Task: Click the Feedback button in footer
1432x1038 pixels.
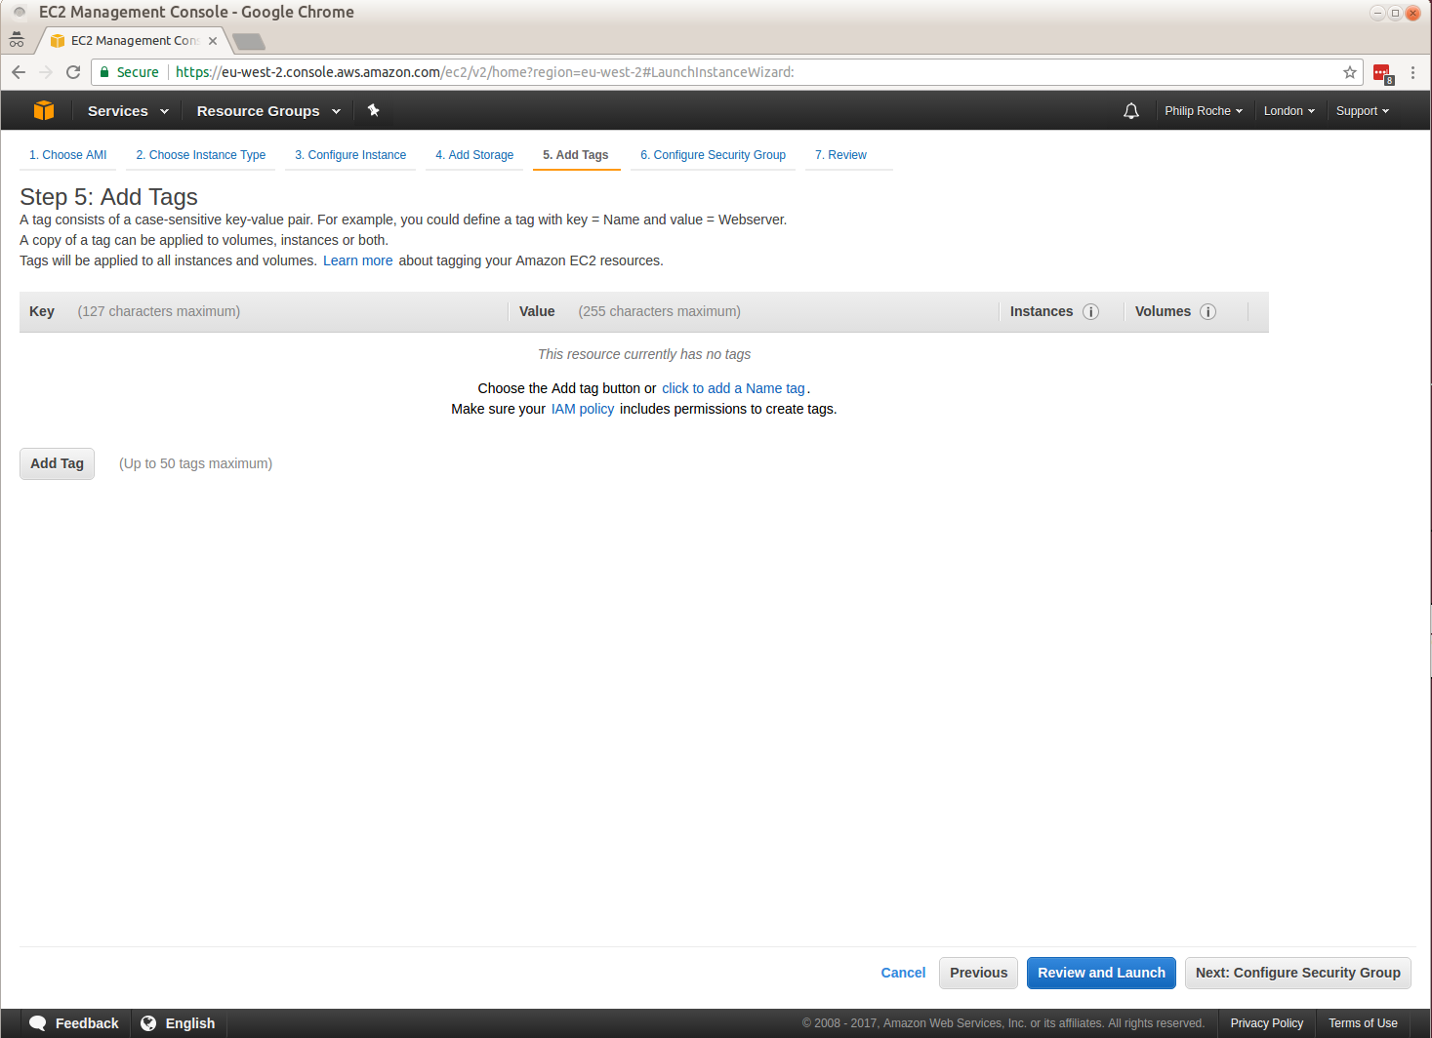Action: coord(74,1023)
